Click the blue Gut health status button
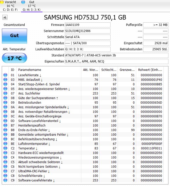The height and width of the screenshot is (186, 170). [x=14, y=36]
